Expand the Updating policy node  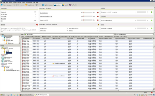pyautogui.click(x=1, y=47)
